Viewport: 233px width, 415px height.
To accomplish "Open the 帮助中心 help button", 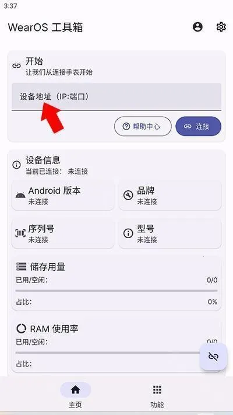I will 143,127.
